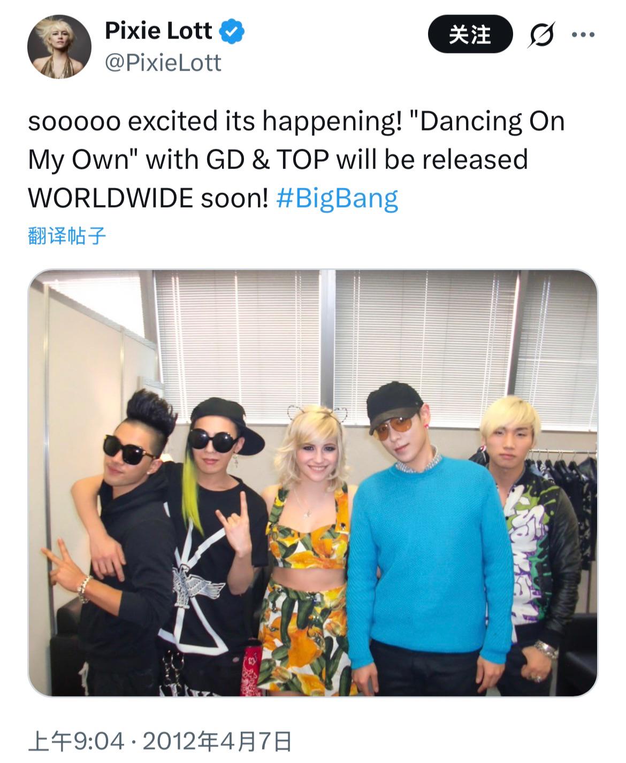Viewport: 626px width, 763px height.
Task: Click the post timestamp 上午9:04
Action: point(76,742)
